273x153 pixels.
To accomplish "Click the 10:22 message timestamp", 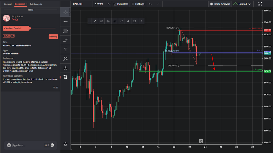I will [x=55, y=88].
